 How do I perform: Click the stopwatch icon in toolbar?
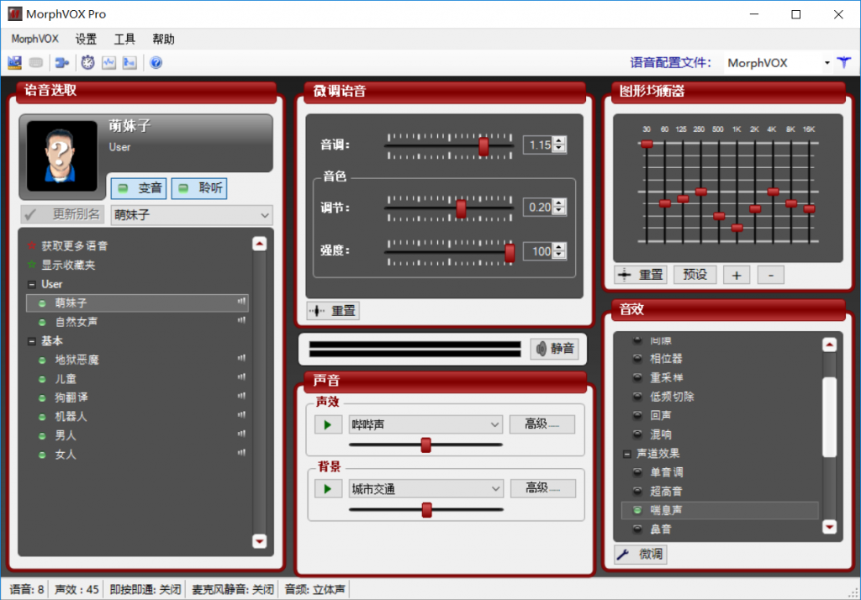click(x=87, y=62)
